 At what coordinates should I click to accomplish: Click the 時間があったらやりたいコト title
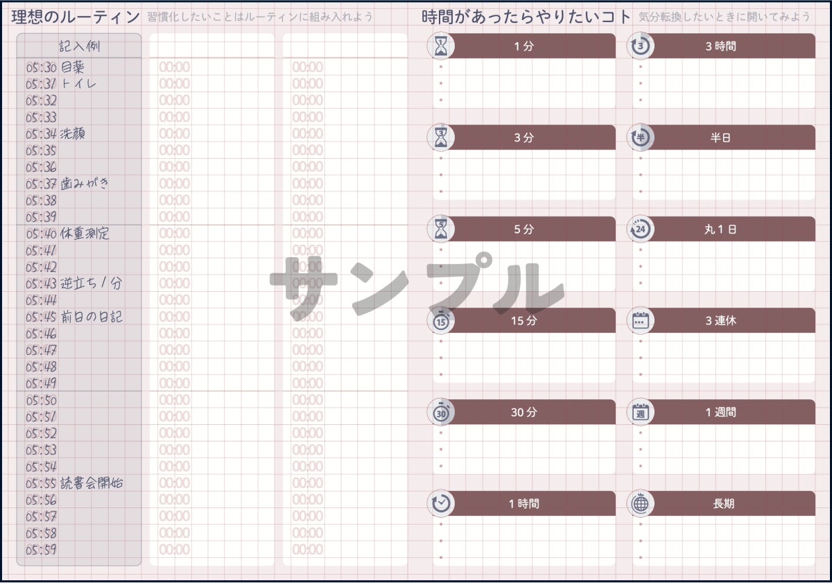527,17
